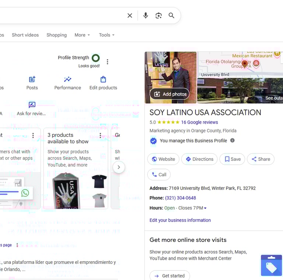The image size is (283, 280).
Task: Open the Short videos results tab
Action: (x=25, y=35)
